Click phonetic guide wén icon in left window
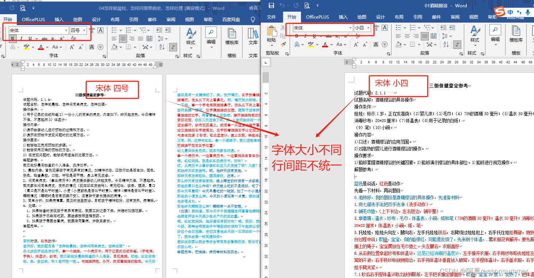 92,30
